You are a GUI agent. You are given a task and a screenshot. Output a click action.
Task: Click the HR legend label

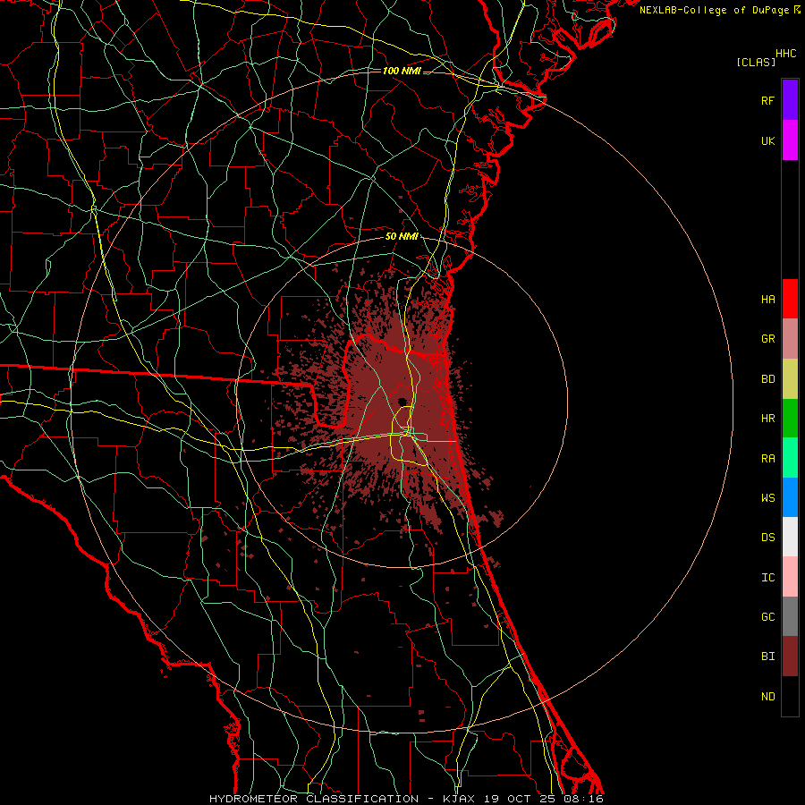pos(767,419)
